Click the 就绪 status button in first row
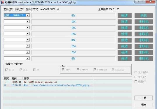The width and height of the screenshot is (157, 109). [124, 15]
